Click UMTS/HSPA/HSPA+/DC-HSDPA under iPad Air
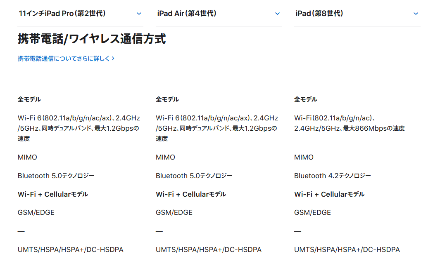 (x=208, y=249)
